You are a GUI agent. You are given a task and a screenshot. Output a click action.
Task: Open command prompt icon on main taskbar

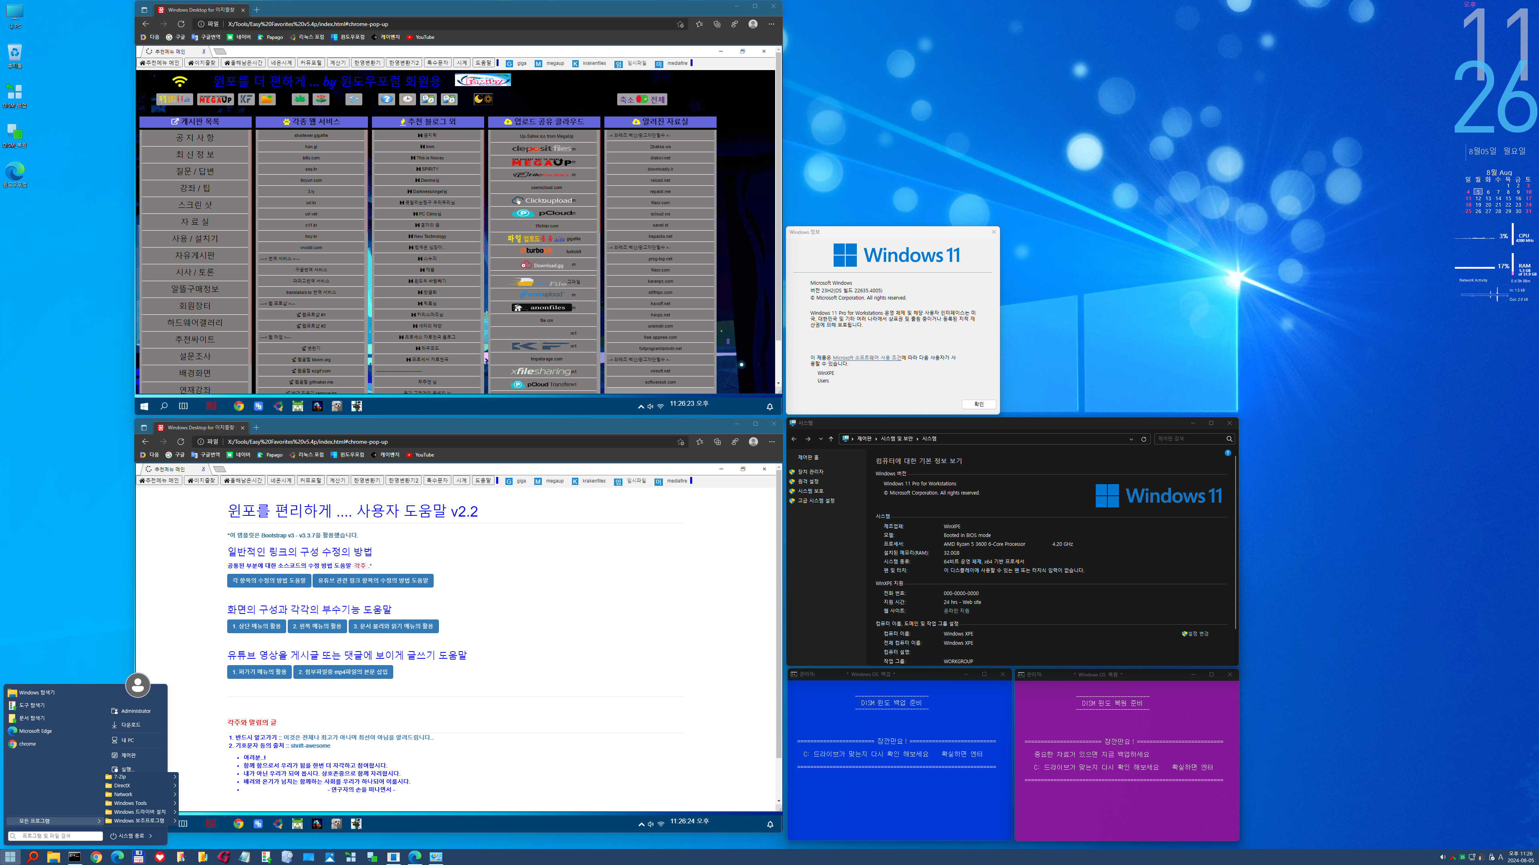(75, 857)
